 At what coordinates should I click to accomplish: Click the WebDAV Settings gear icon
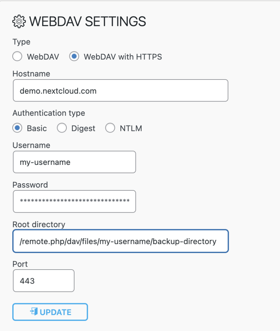(19, 21)
